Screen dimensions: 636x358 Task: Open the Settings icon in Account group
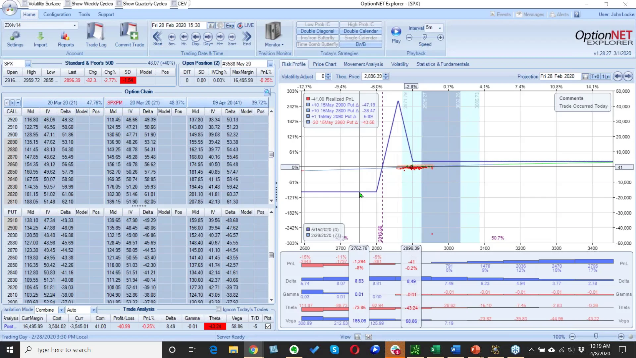15,39
